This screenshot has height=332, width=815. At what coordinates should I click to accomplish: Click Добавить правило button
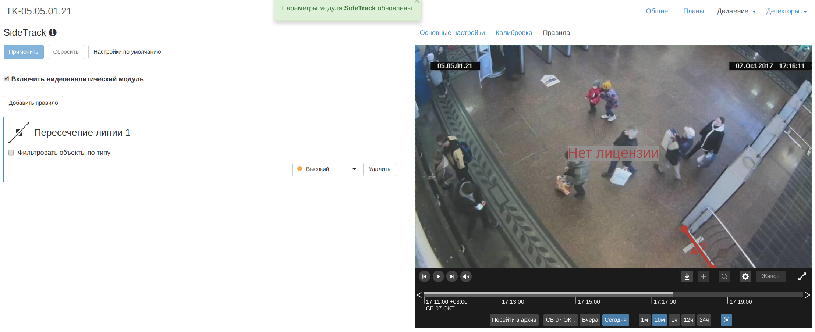point(33,103)
